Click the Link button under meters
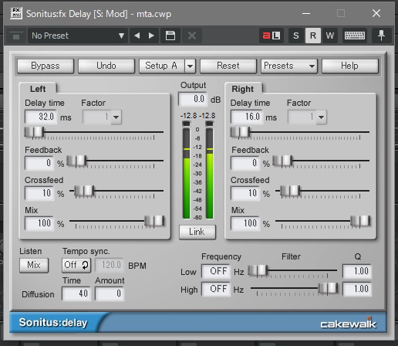This screenshot has width=398, height=346. 197,232
